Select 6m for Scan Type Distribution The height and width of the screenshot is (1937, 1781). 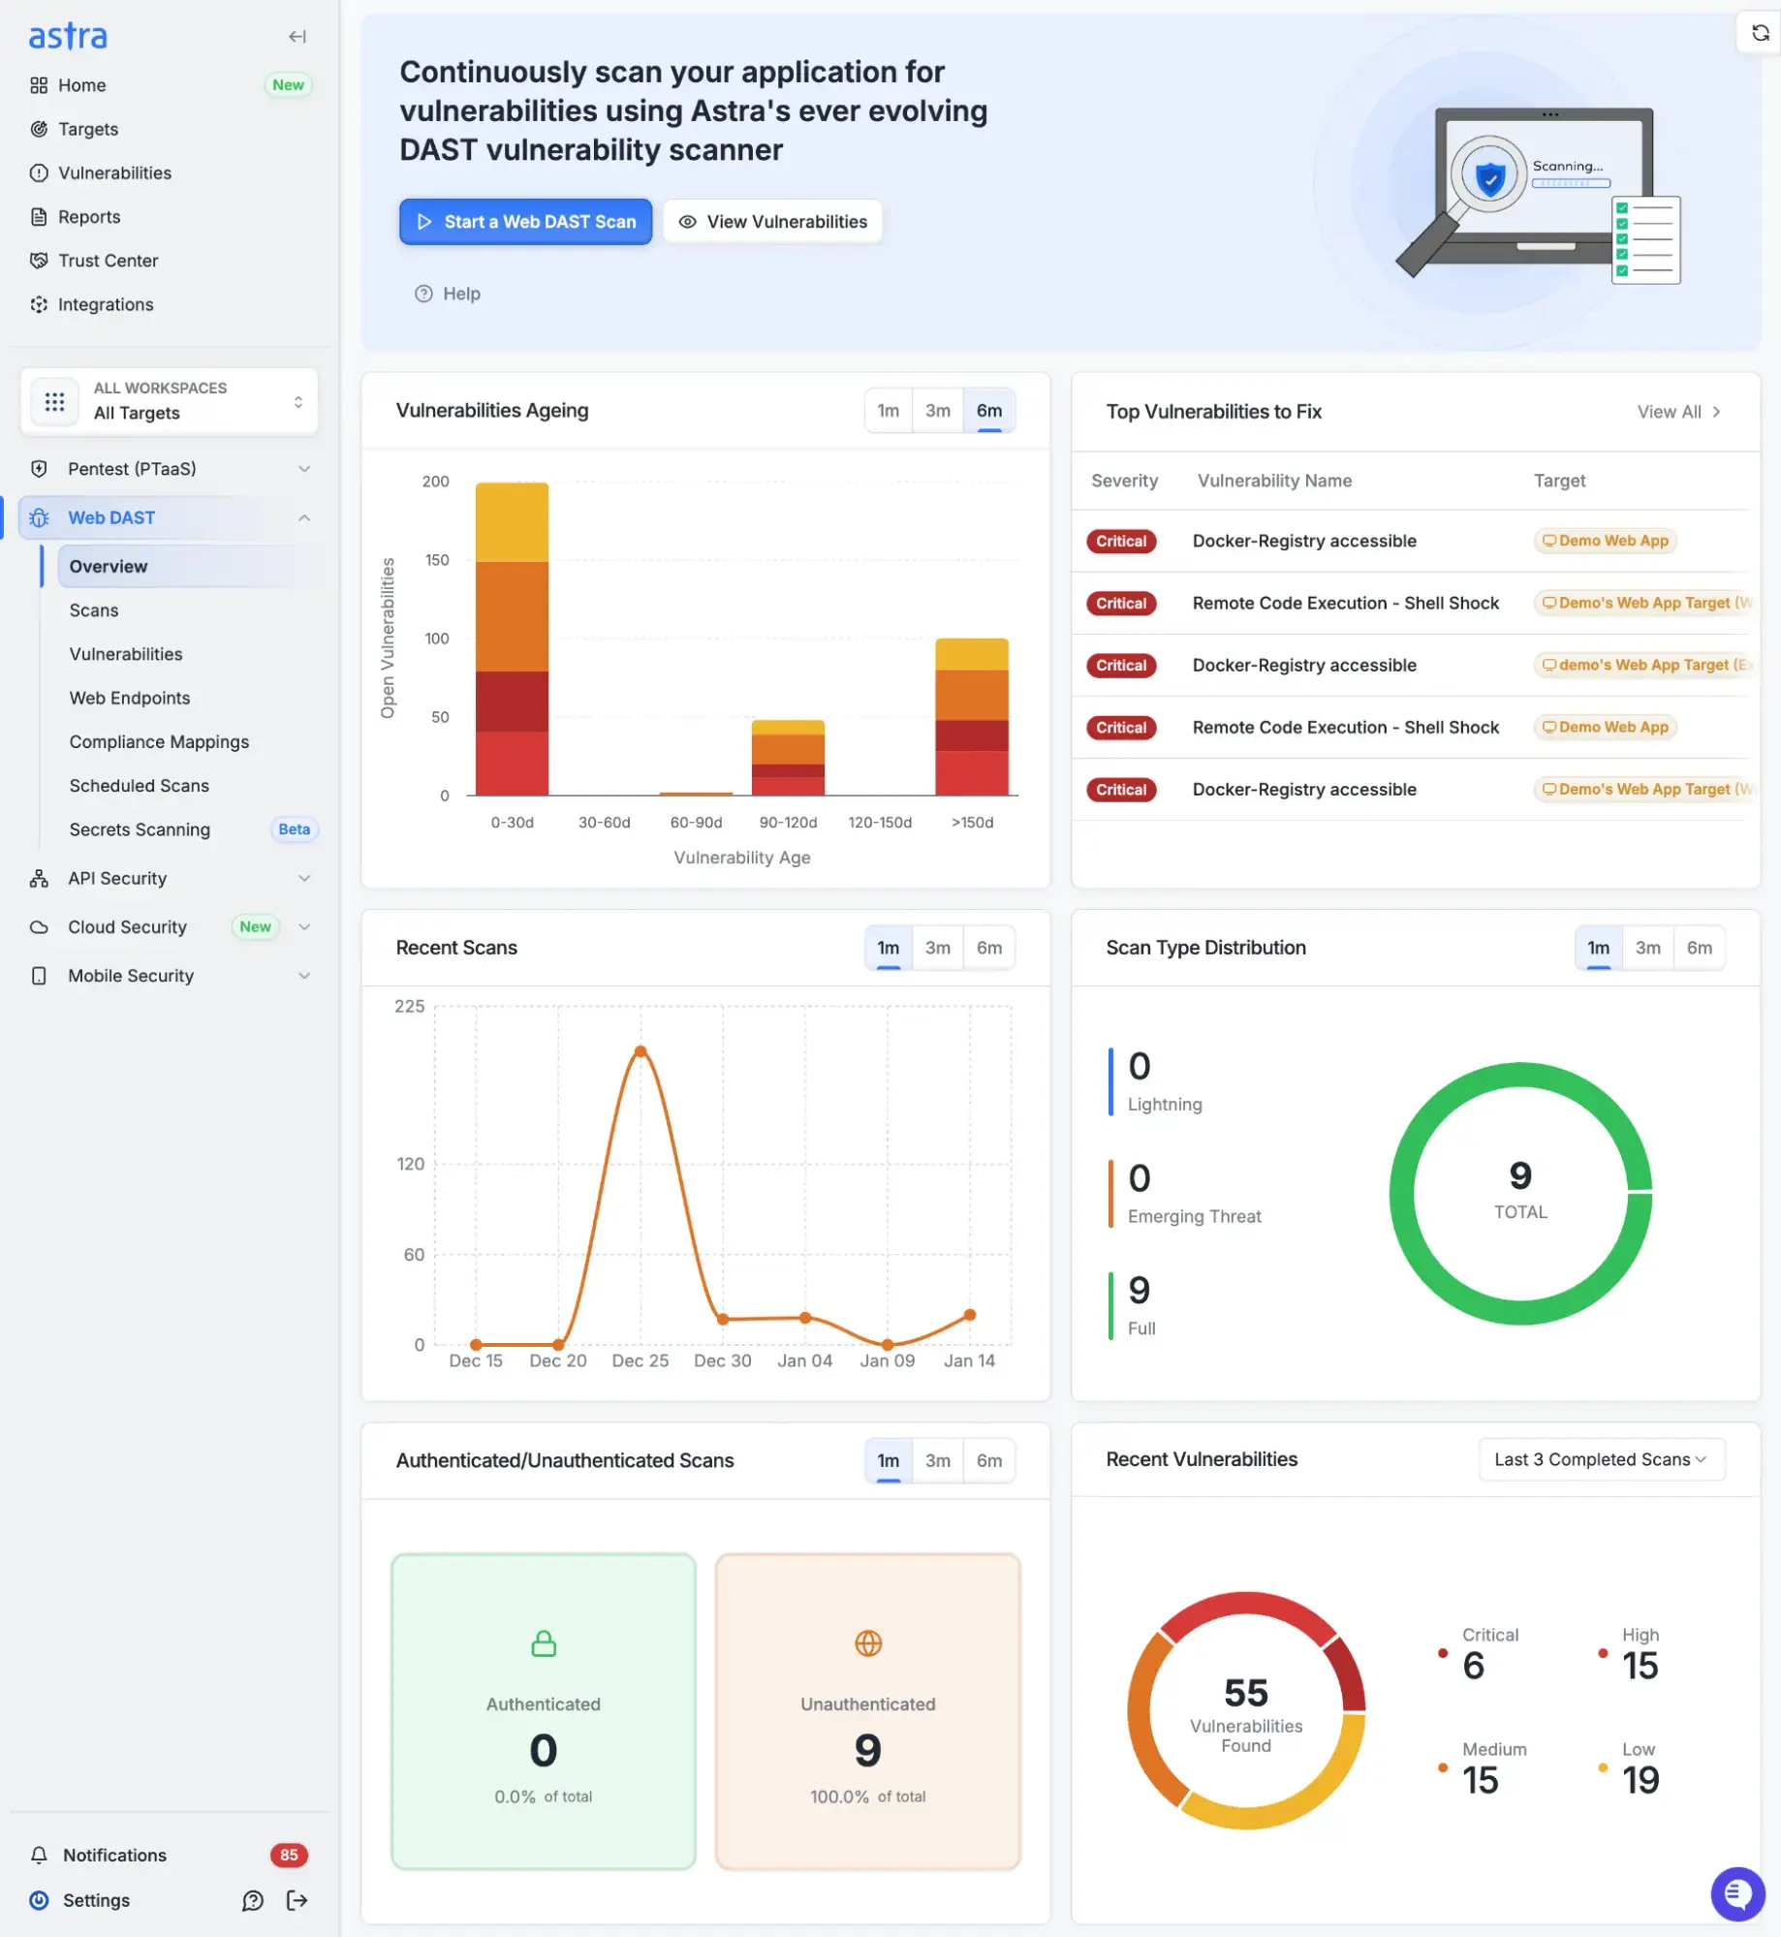pos(1700,948)
